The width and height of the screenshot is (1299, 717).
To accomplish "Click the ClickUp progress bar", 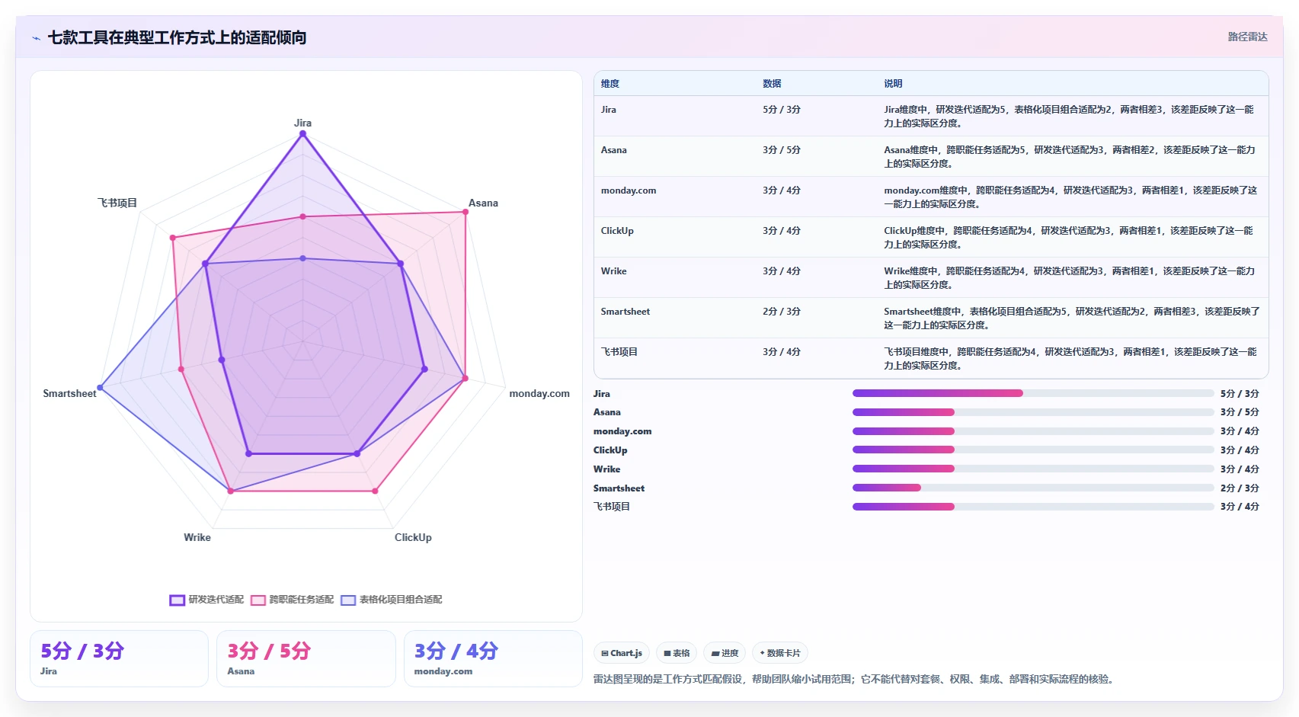I will click(x=1032, y=450).
